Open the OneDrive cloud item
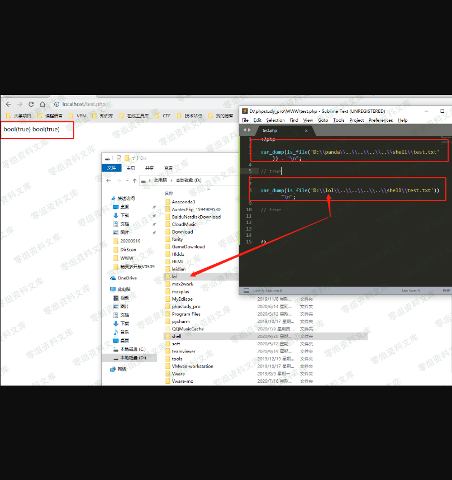This screenshot has width=452, height=480. (127, 278)
